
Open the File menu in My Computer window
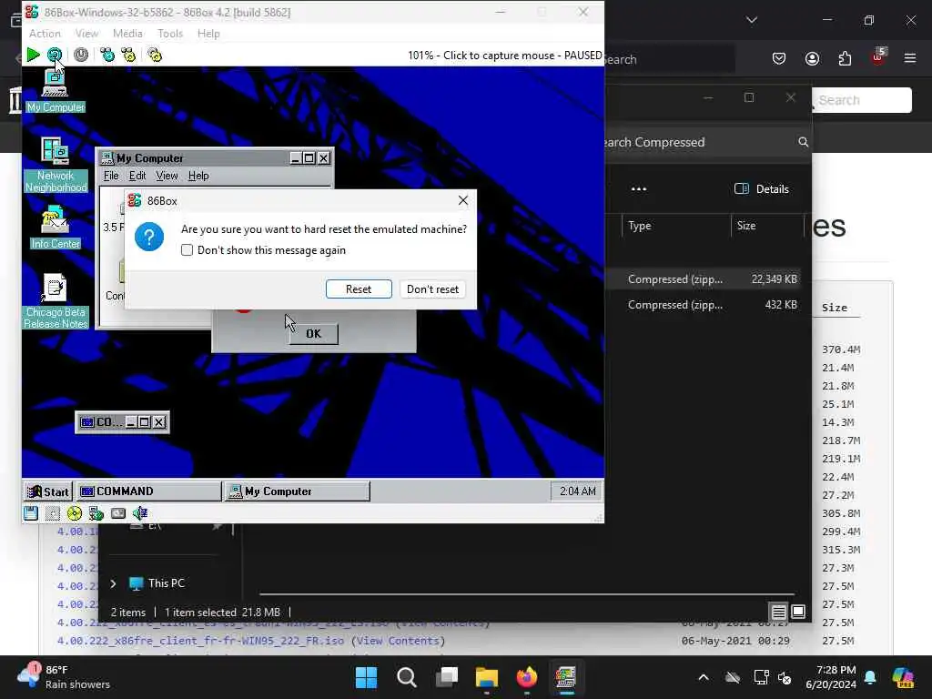pos(110,176)
